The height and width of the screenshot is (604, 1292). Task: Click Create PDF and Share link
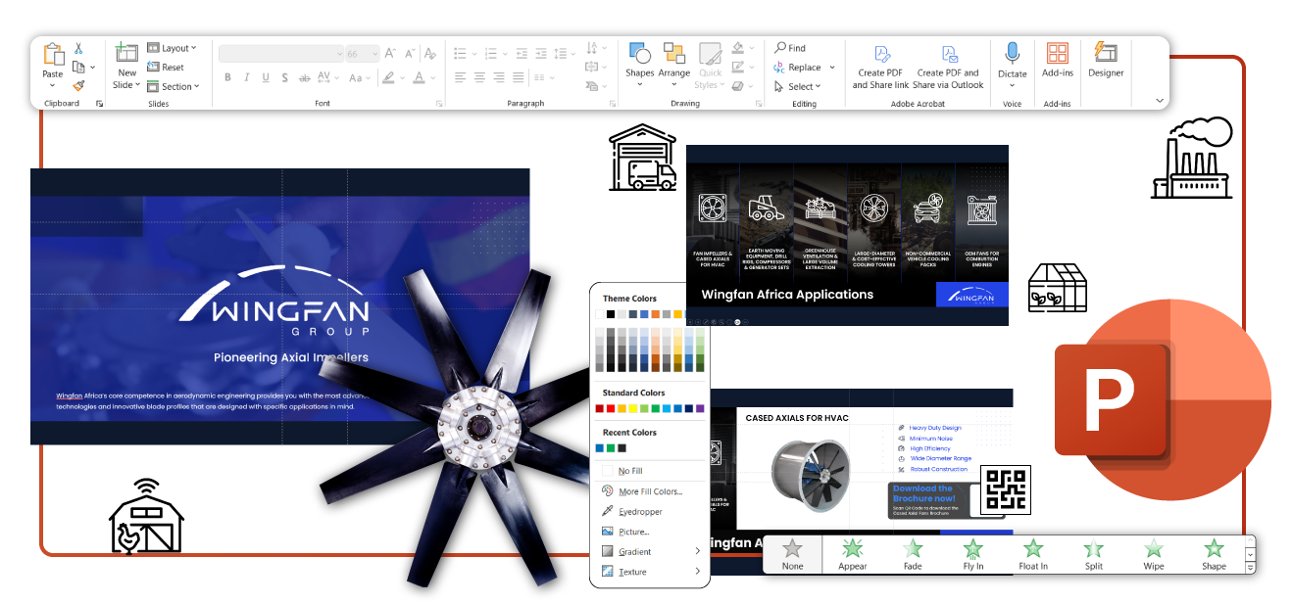[880, 66]
